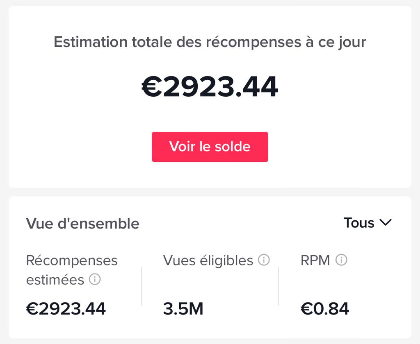Click the €2923.44 value under Récompenses estimées
The height and width of the screenshot is (344, 420).
pos(66,308)
